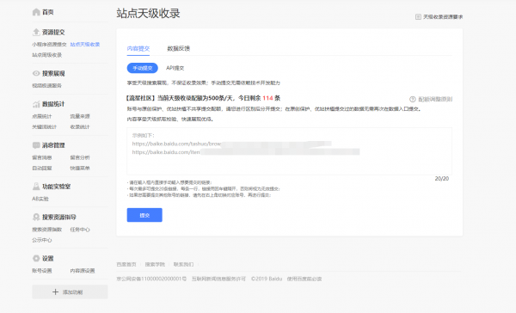Viewport: 516px width, 313px height.
Task: Click the 搜索资源指导 sidebar heading
Action: pos(59,218)
